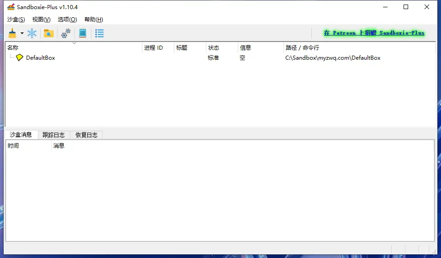Screen dimensions: 441x258
Task: Select the 沙盒消息 tab
Action: click(x=21, y=134)
